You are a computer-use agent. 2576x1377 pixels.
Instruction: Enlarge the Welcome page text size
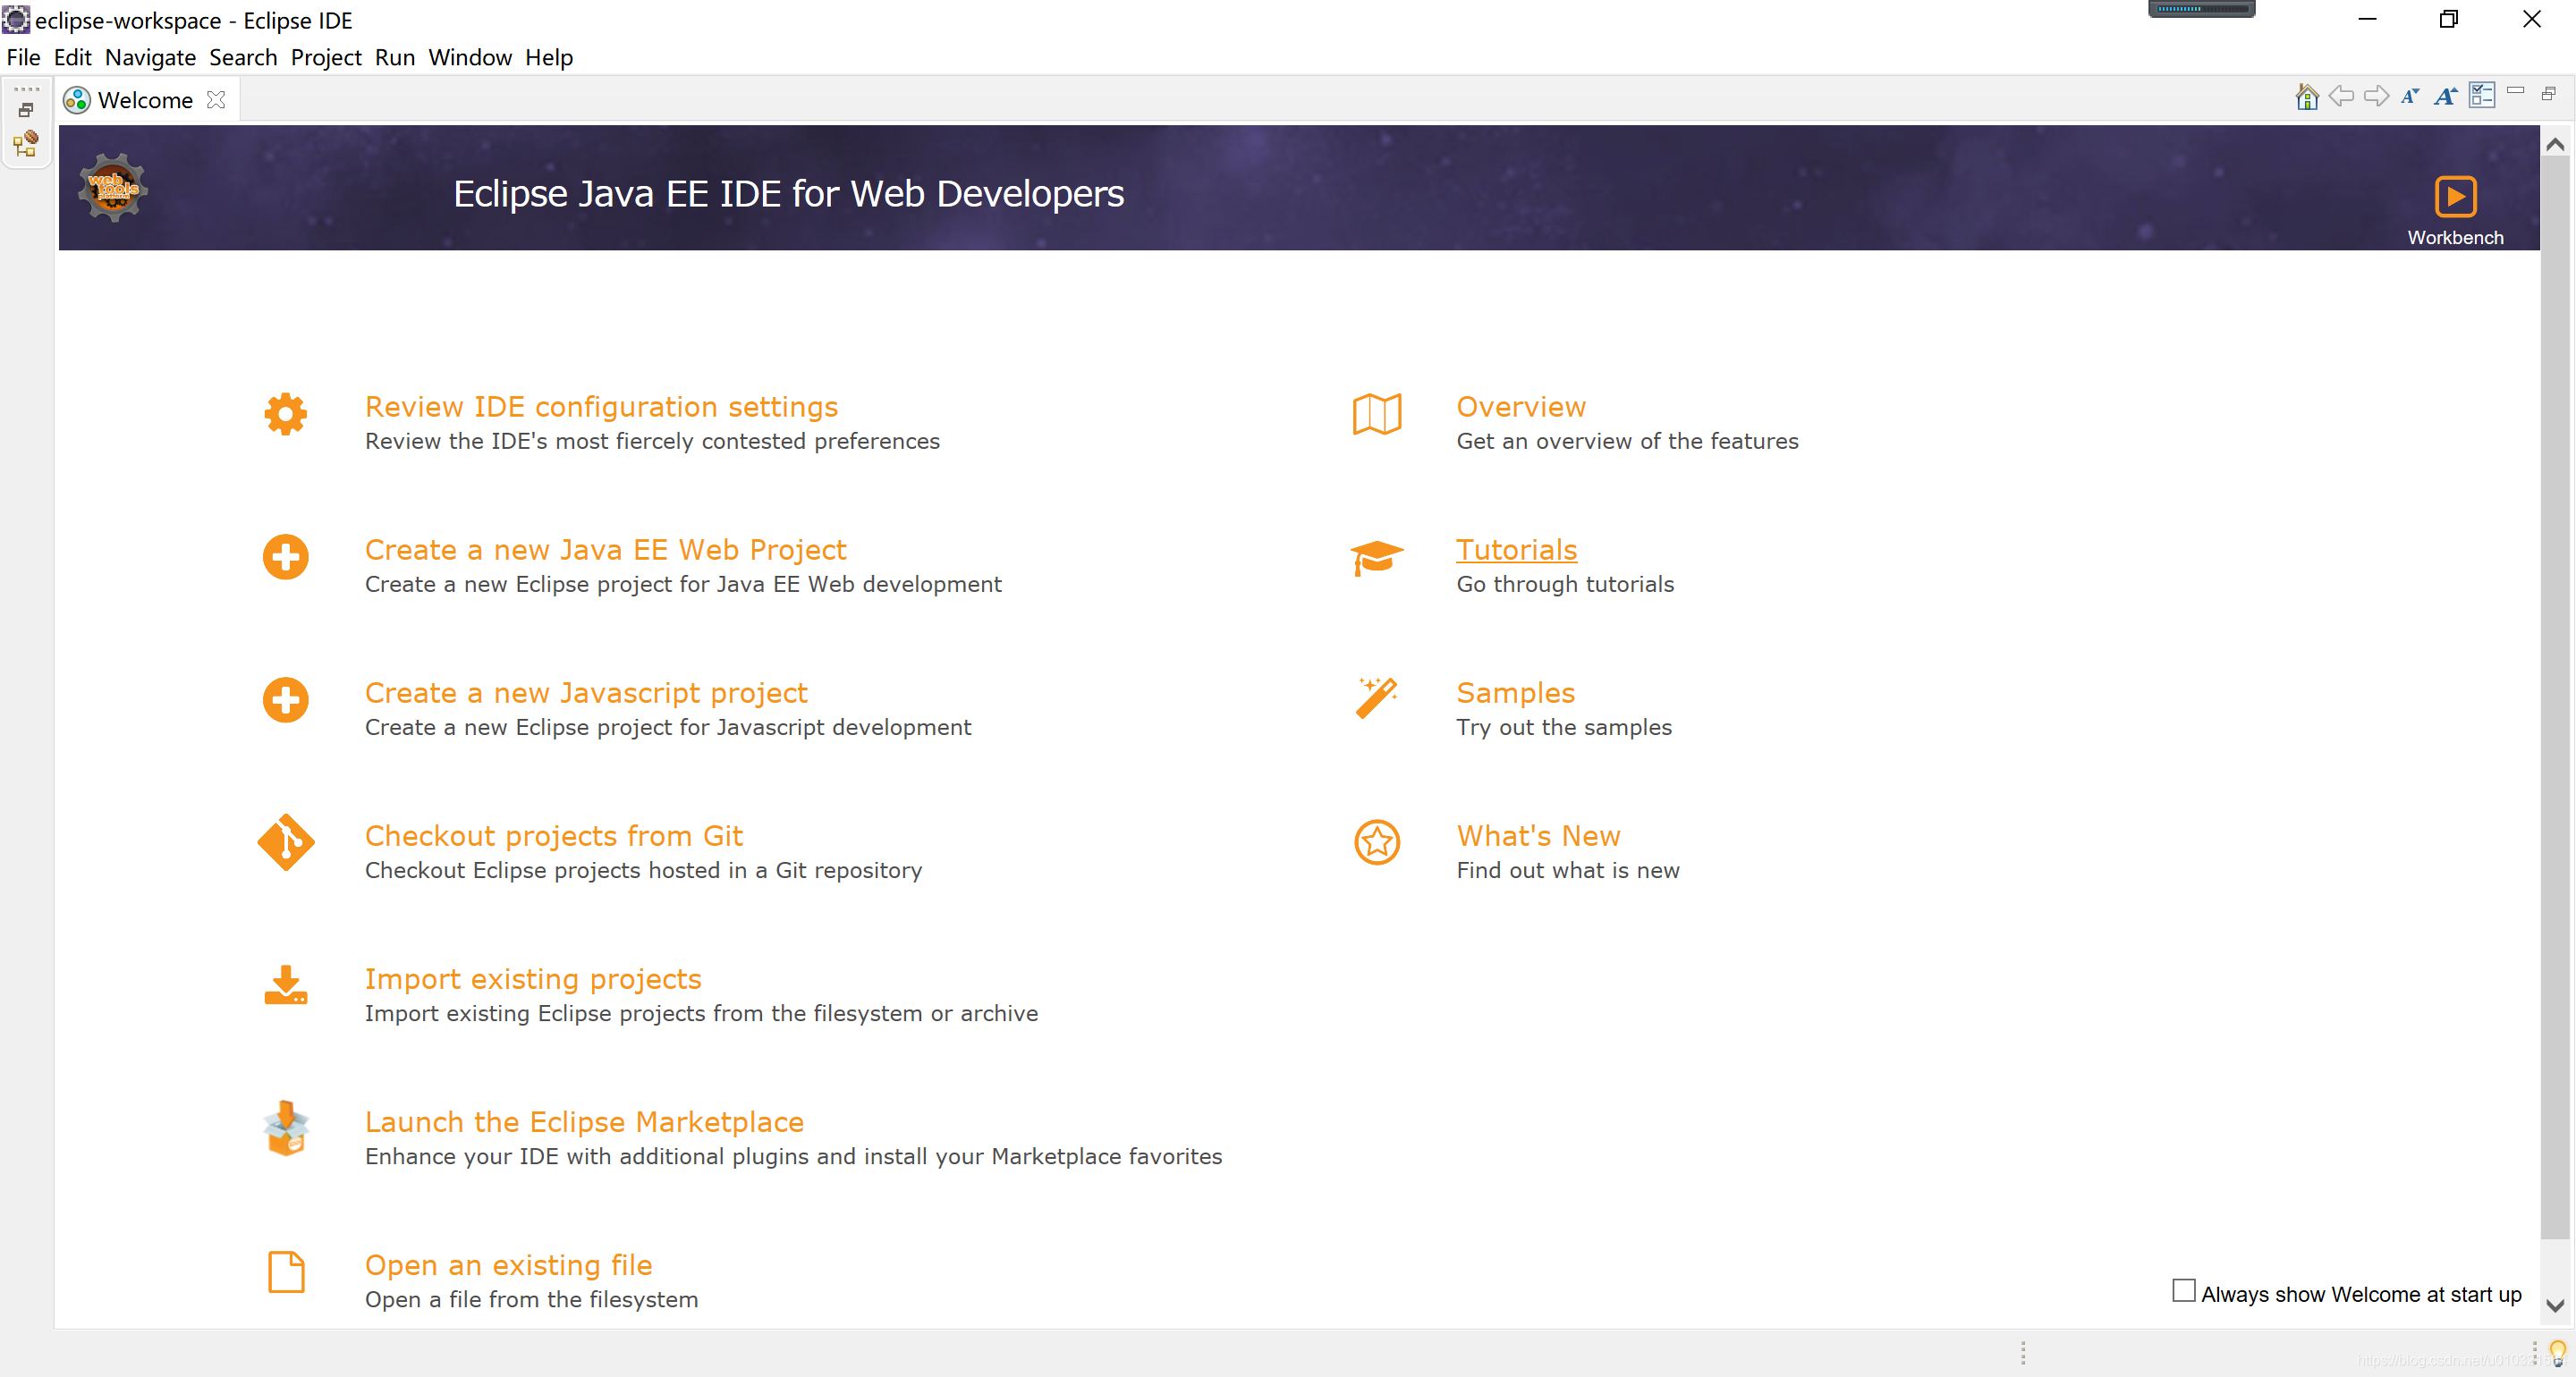coord(2445,96)
